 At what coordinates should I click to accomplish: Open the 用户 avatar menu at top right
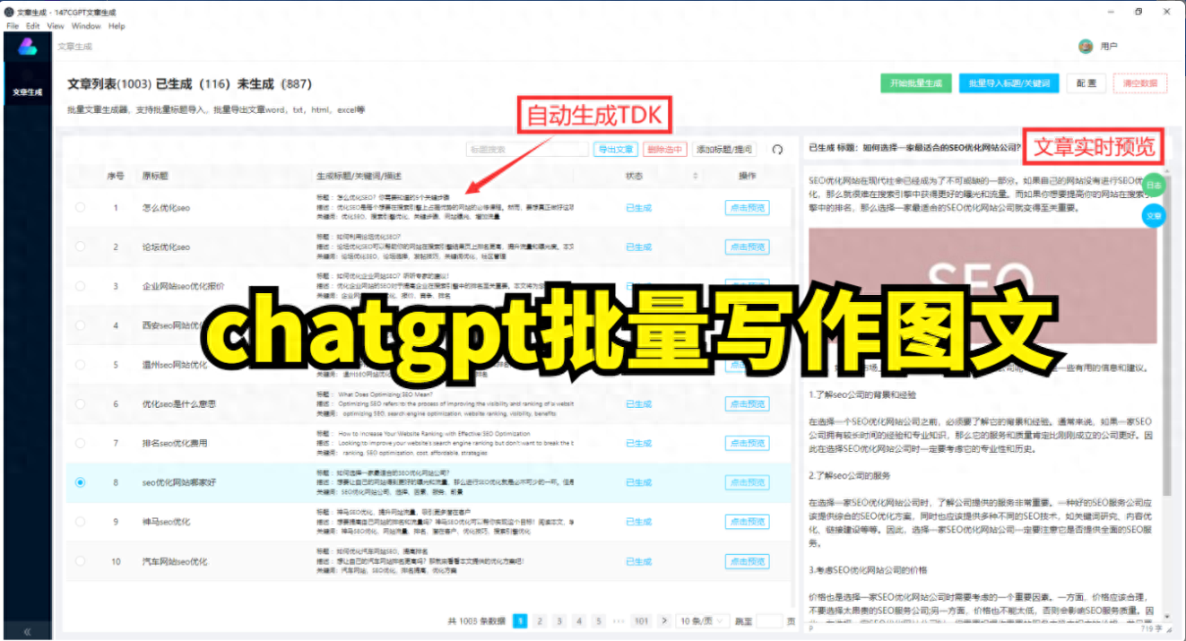tap(1086, 45)
